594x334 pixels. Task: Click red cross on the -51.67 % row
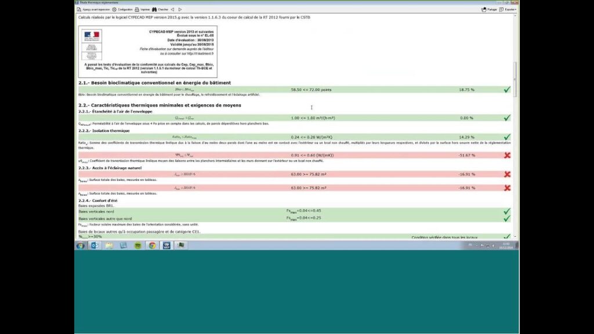507,155
